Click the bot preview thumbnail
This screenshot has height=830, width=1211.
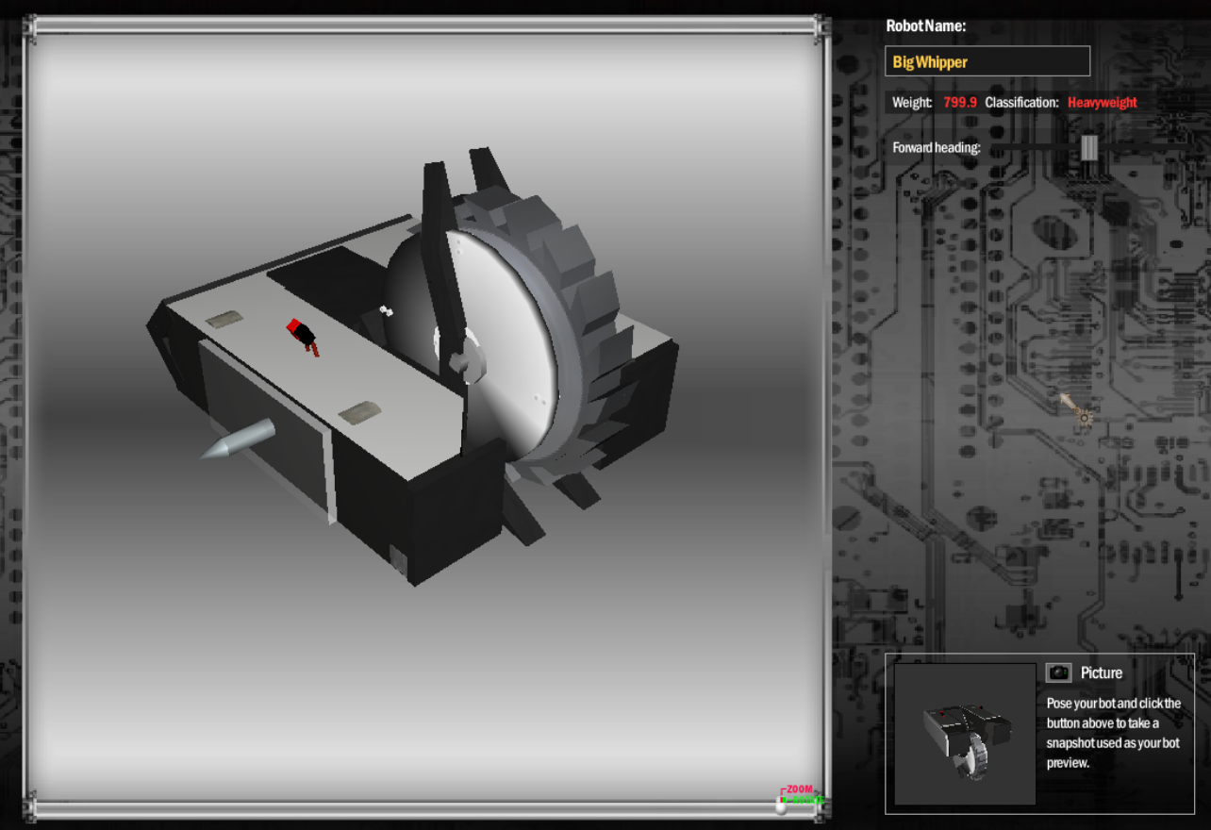(x=964, y=735)
